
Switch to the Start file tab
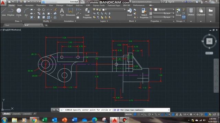tap(7, 25)
